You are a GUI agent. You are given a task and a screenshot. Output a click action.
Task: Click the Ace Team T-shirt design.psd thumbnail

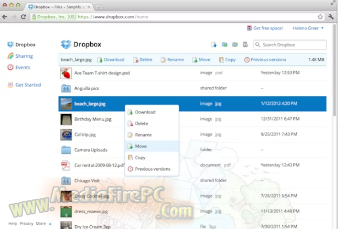coord(66,73)
